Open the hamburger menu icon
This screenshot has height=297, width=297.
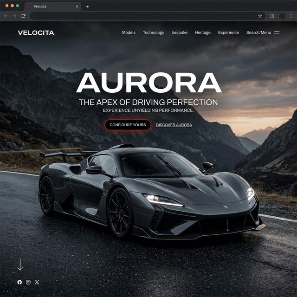tap(277, 32)
